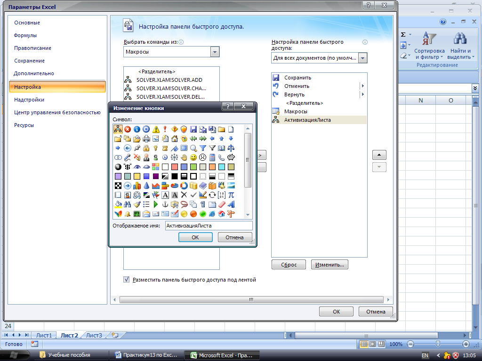Select the green color square symbol

click(193, 167)
